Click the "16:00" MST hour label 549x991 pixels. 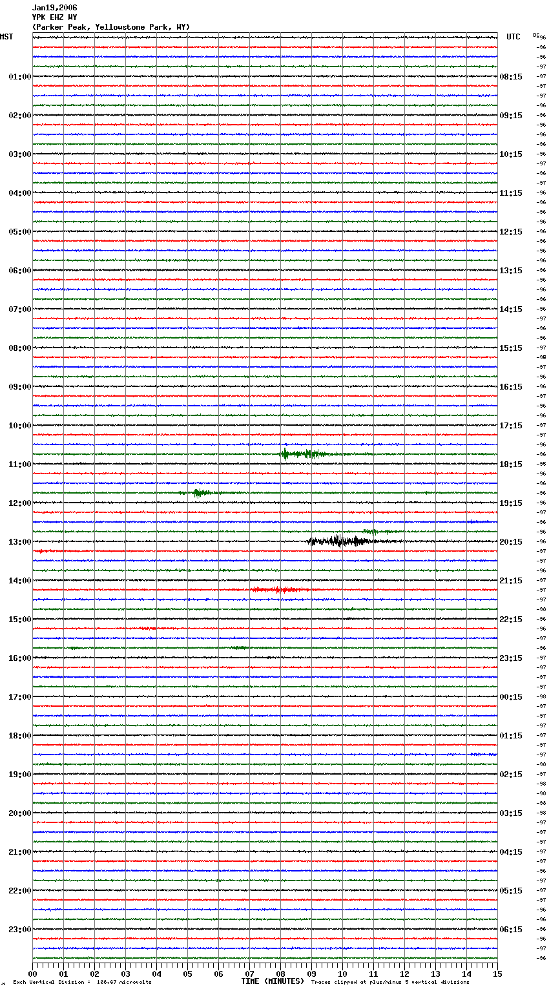coord(19,658)
